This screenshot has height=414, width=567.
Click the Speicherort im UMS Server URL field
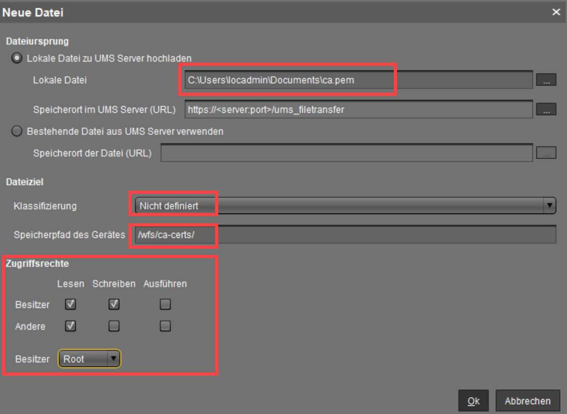click(358, 109)
